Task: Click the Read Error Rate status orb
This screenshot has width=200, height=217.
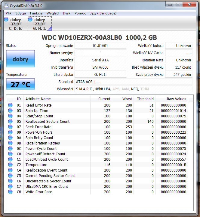Action: pos(10,105)
